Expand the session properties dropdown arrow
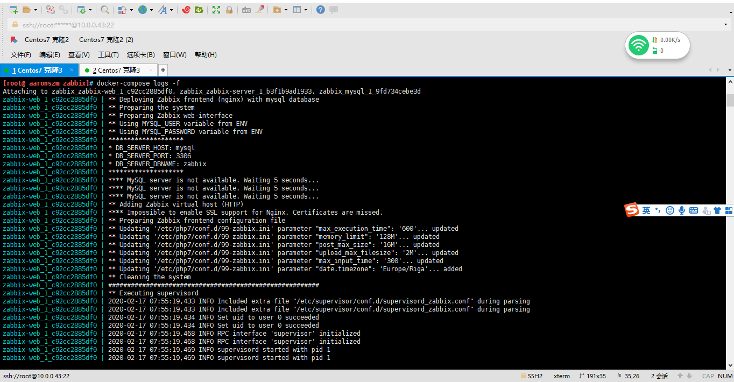This screenshot has width=734, height=382. [x=90, y=10]
